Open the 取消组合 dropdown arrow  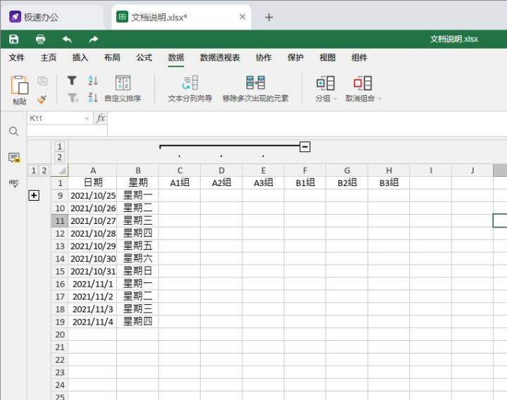click(380, 99)
